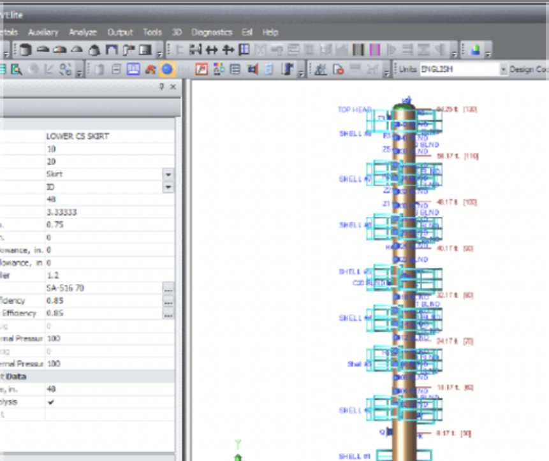
Task: Add a skirt element from toolbar
Action: click(112, 50)
